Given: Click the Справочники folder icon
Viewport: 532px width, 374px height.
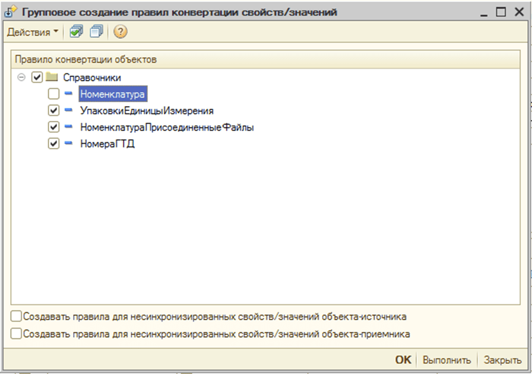Looking at the screenshot, I should click(52, 78).
